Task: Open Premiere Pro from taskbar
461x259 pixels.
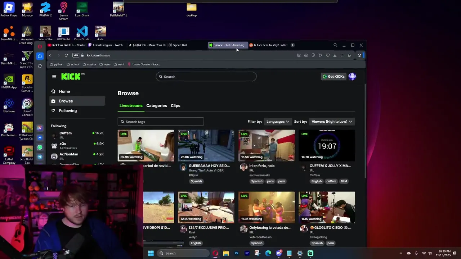Action: tap(247, 253)
